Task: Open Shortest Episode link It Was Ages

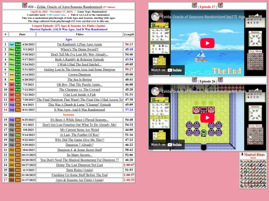Action: (68, 29)
